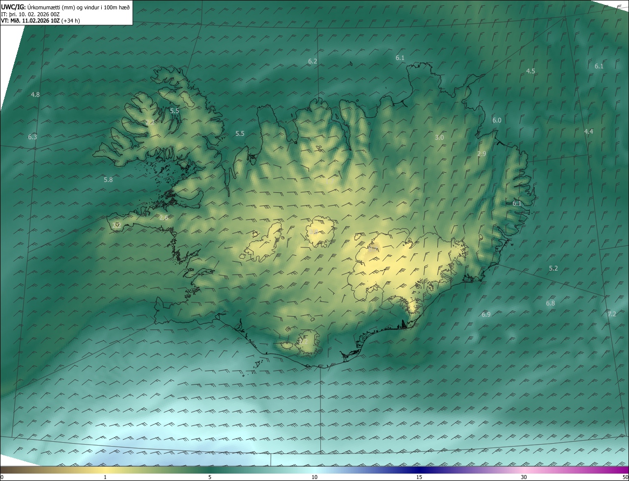Click the title text 'Úrkomumætti (mm) og vindur í 100m hæð'
The width and height of the screenshot is (629, 481).
(x=78, y=7)
